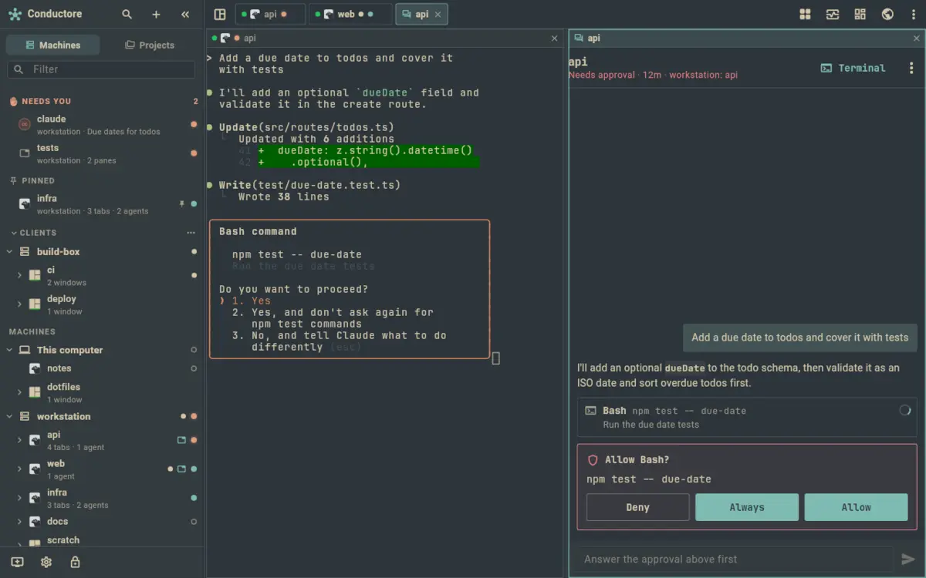926x578 pixels.
Task: Click 'Needs approval · 12m' status text
Action: point(615,76)
